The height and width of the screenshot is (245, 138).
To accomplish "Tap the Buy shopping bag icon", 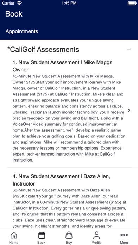I will pos(69,235).
